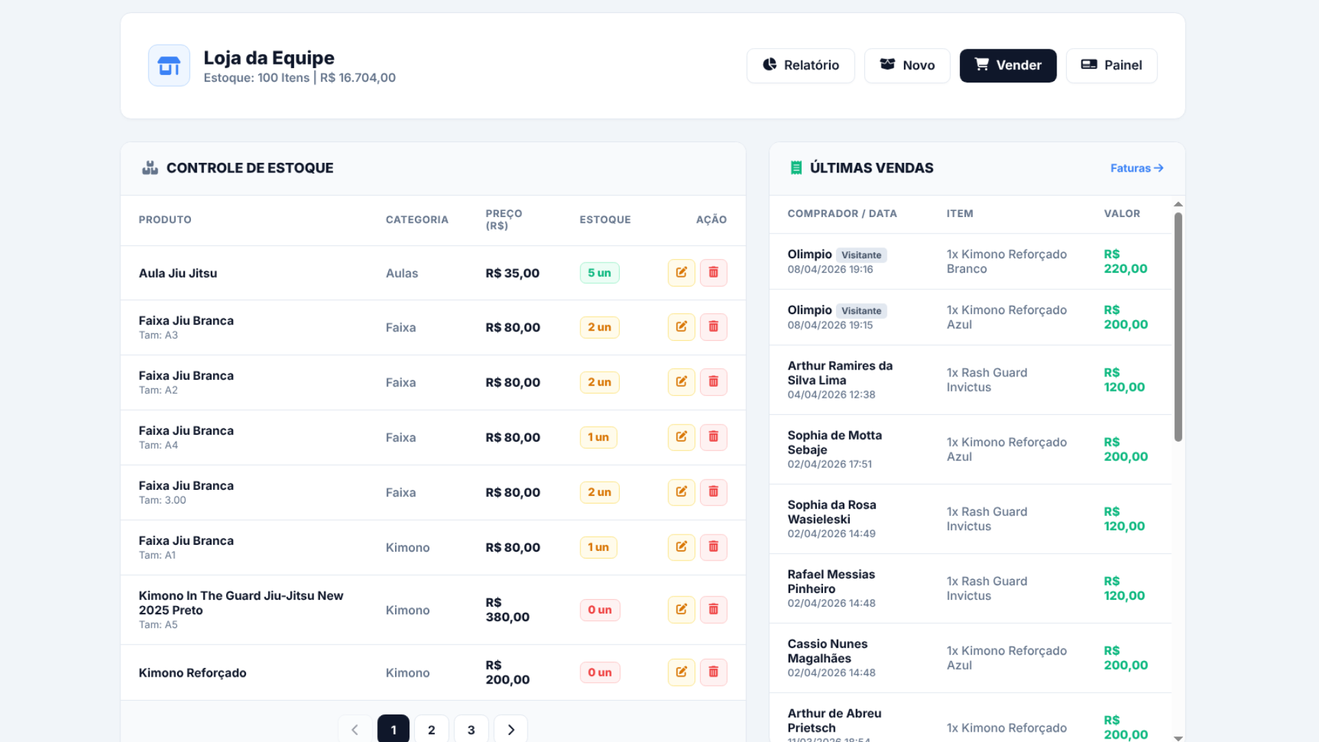Click buyer "Cassio Nunes Magalhães"
Image resolution: width=1319 pixels, height=742 pixels.
[x=827, y=651]
